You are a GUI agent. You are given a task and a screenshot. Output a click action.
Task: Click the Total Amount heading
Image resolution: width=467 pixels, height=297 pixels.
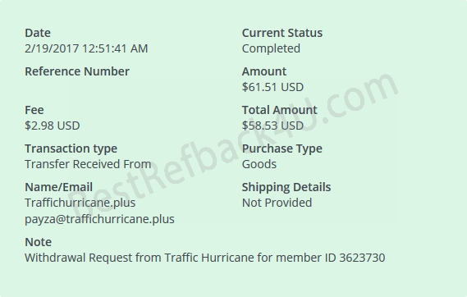coord(279,110)
